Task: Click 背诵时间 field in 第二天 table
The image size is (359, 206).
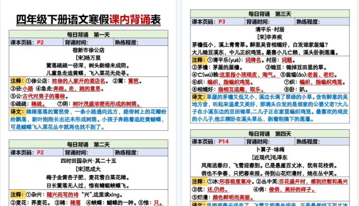Action: pyautogui.click(x=88, y=152)
